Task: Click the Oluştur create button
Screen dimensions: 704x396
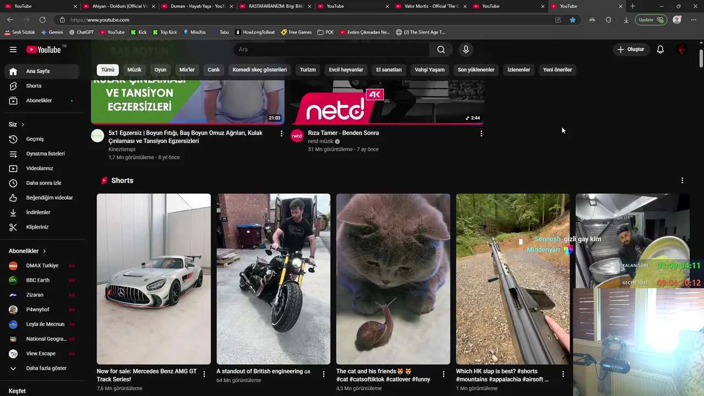Action: click(x=630, y=50)
